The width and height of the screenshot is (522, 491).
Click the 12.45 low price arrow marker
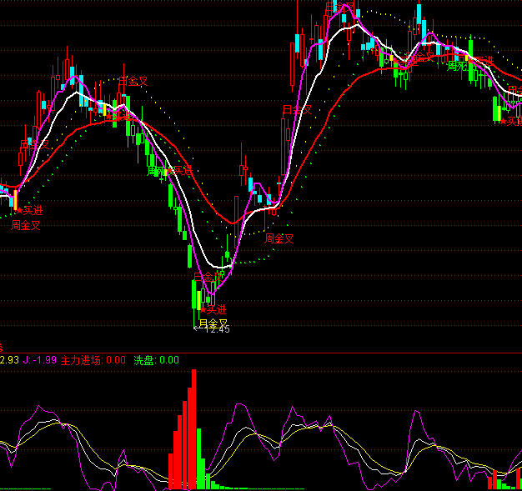click(212, 328)
